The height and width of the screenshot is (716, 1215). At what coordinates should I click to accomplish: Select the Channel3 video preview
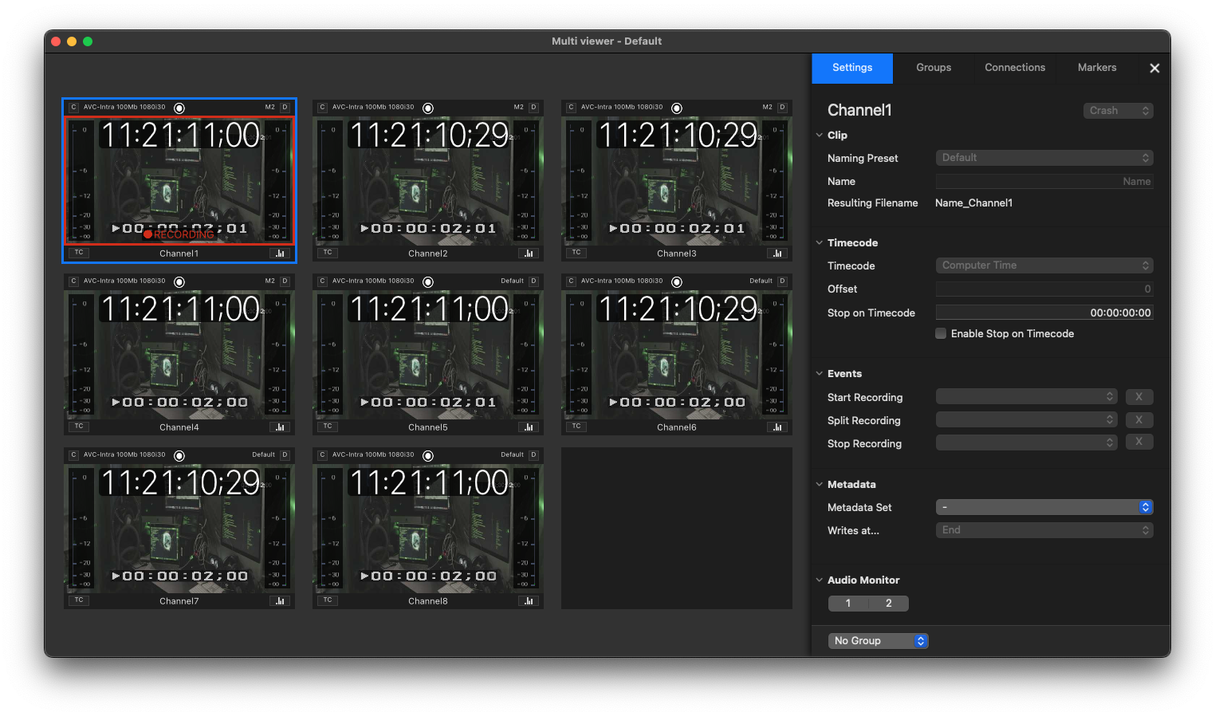click(x=677, y=181)
